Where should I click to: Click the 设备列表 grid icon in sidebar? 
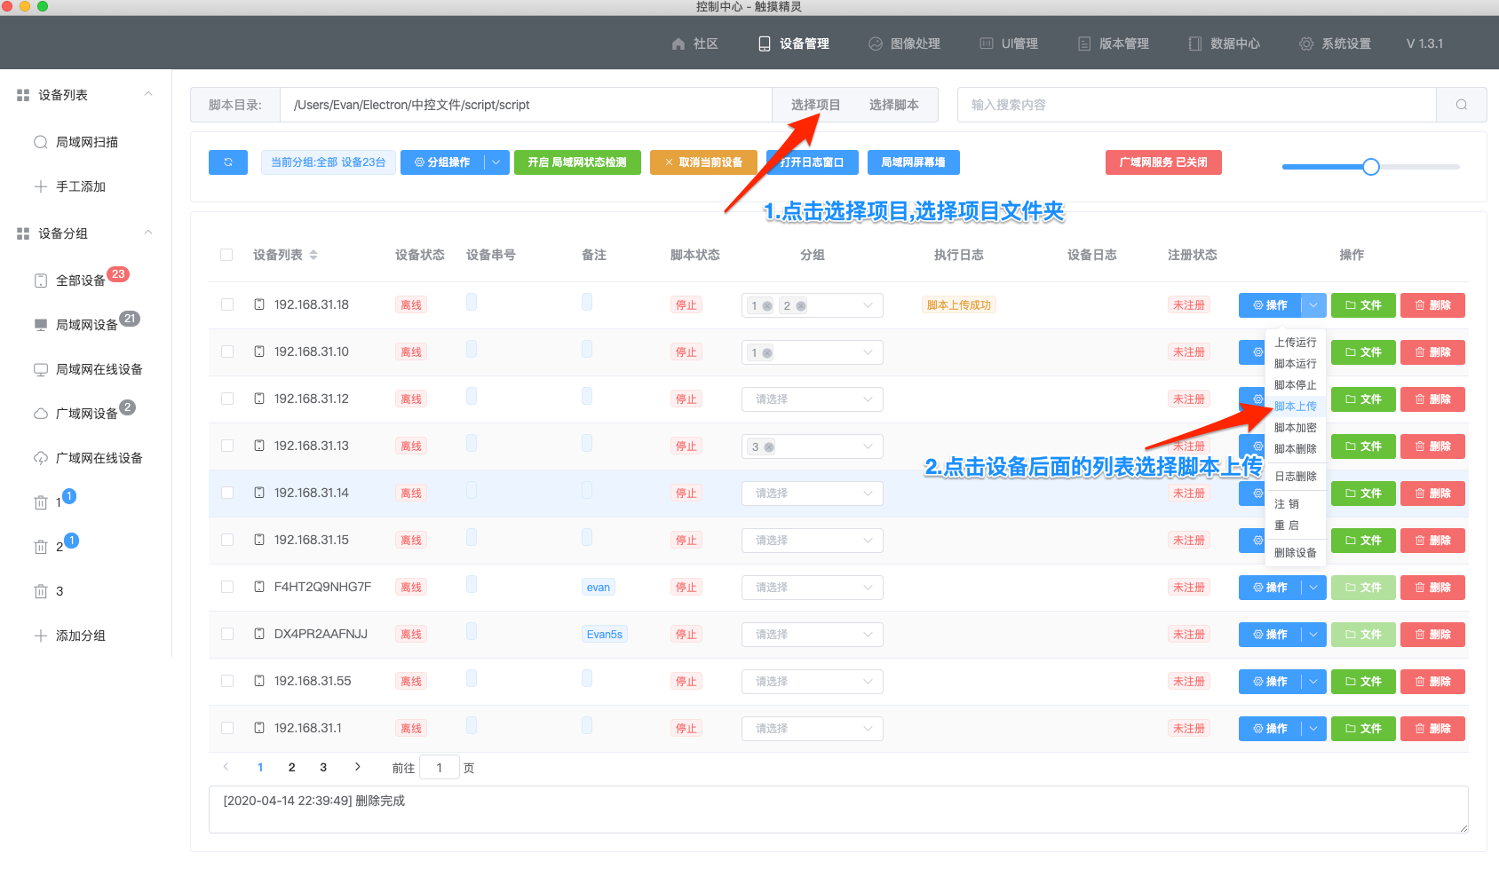click(x=23, y=95)
